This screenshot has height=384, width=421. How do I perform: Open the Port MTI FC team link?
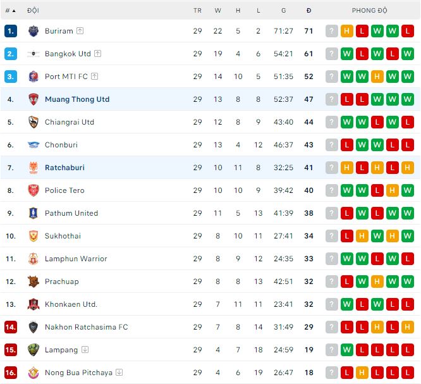[x=66, y=77]
